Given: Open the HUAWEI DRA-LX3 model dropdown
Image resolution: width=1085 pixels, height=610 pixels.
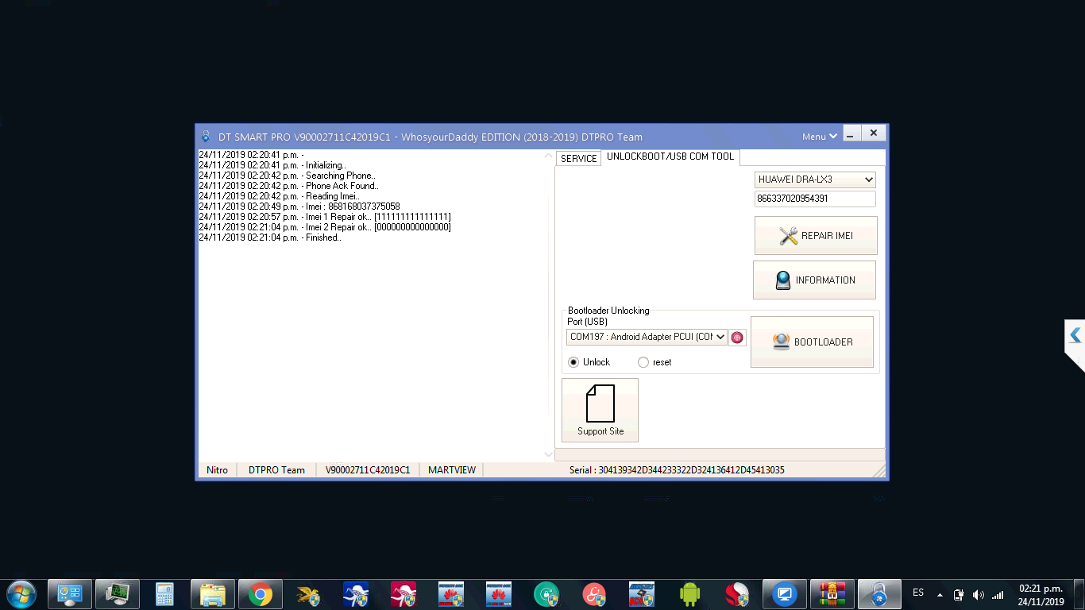Looking at the screenshot, I should (x=815, y=180).
